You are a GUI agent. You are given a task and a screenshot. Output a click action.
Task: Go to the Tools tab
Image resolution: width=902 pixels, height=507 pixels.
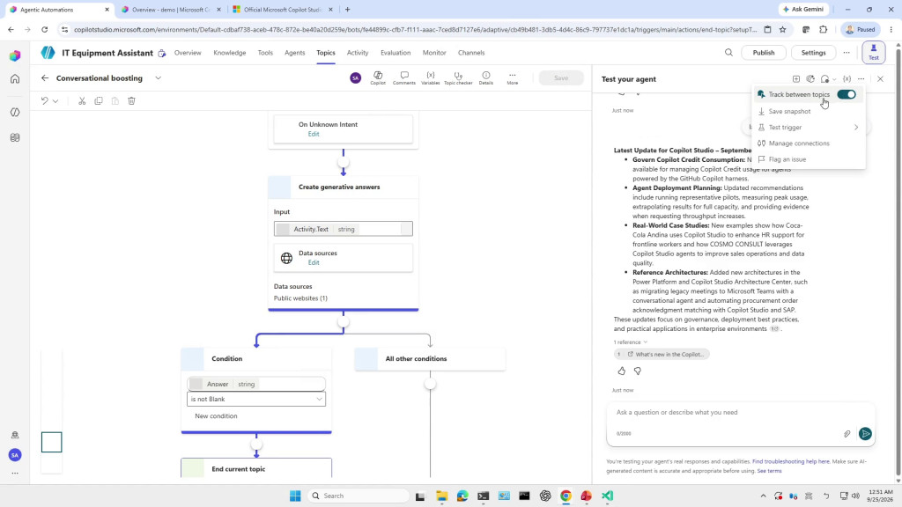pos(265,53)
